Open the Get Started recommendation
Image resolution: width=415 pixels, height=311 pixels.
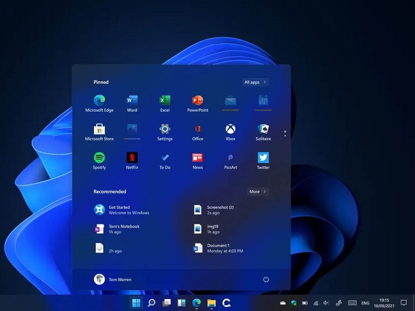121,210
